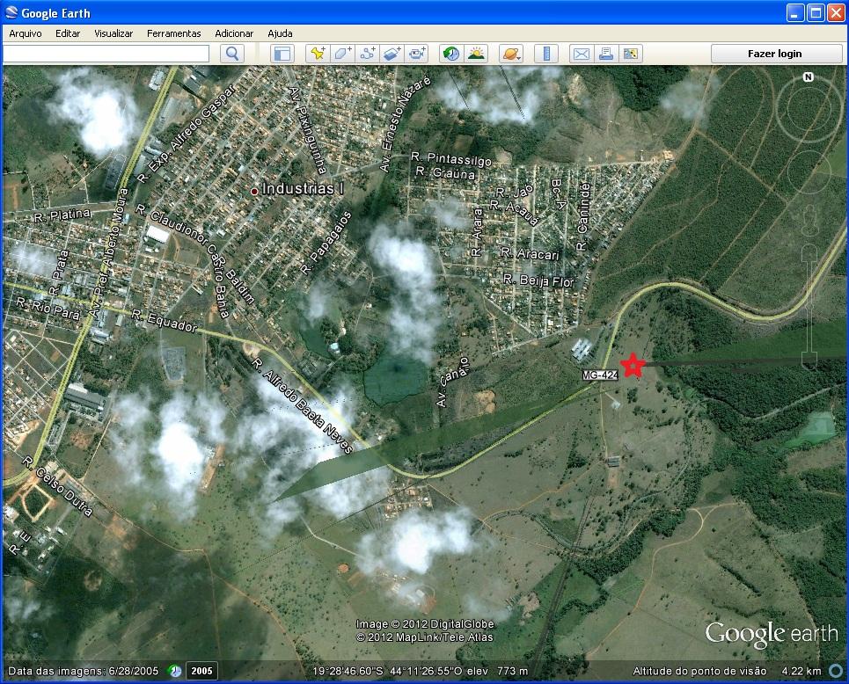Click the 4.22 km eye altitude value

pos(801,671)
